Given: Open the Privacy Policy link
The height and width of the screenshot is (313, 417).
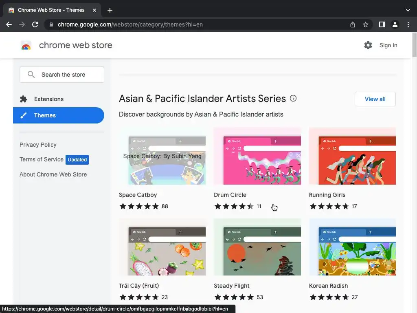Looking at the screenshot, I should click(x=38, y=145).
